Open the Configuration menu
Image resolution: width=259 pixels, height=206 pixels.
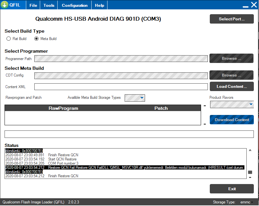(75, 5)
